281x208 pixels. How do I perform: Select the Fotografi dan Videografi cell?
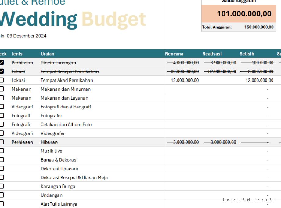(66, 107)
